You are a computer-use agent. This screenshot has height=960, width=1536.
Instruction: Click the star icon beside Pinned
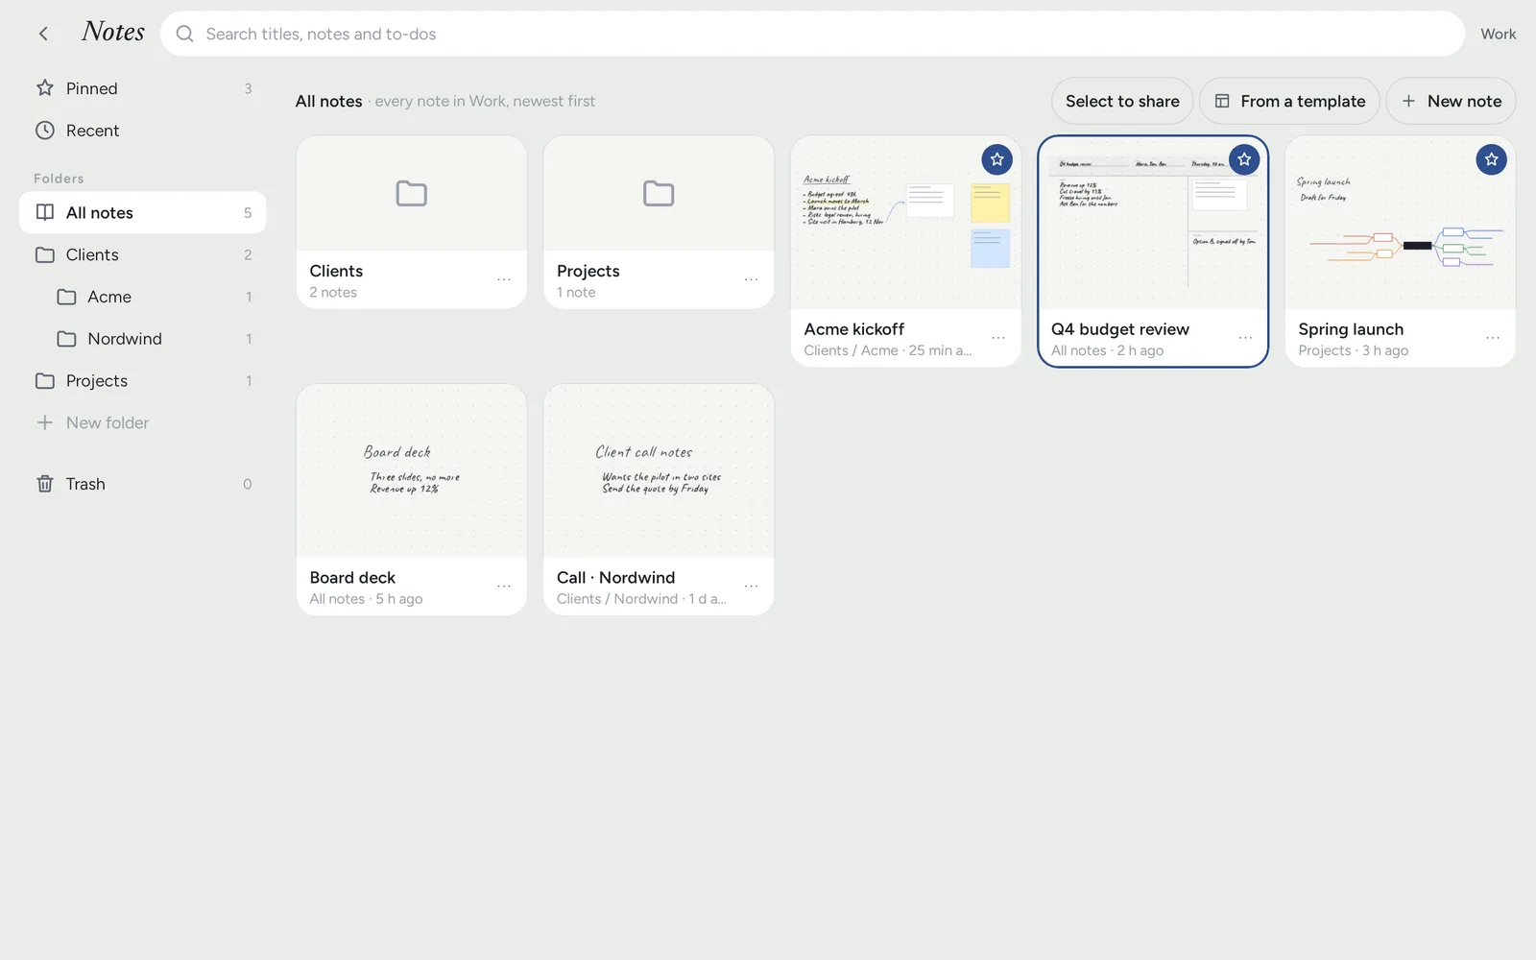45,88
